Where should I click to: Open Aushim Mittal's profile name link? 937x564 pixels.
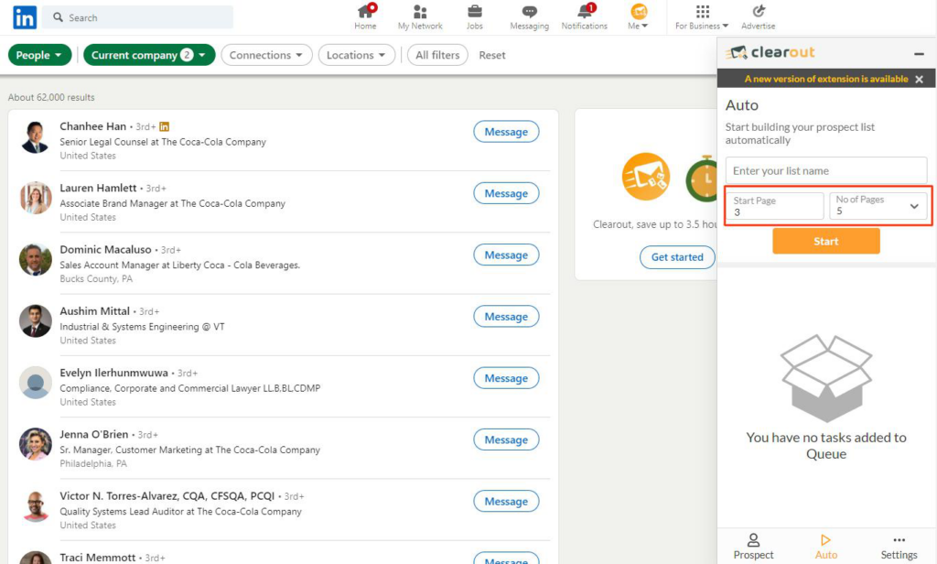pos(94,311)
